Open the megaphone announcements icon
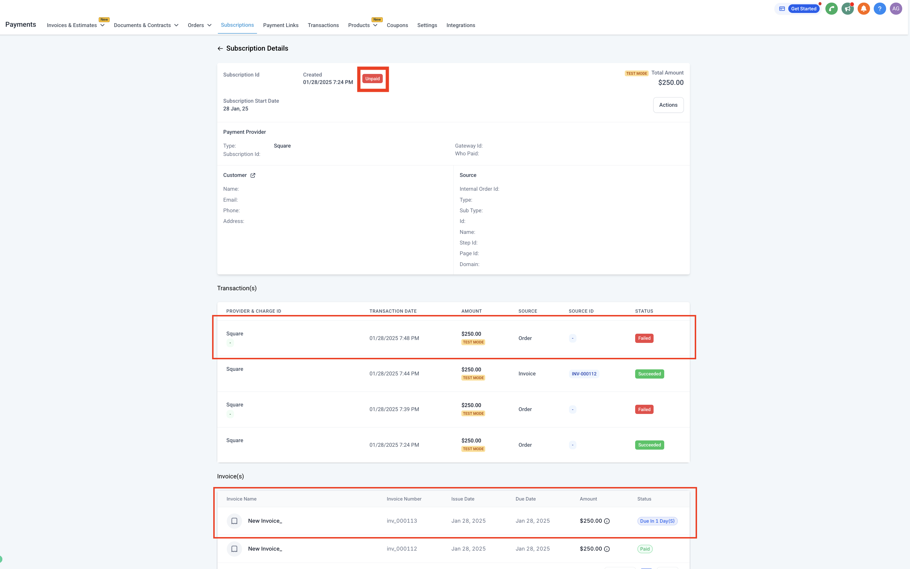 (x=848, y=9)
